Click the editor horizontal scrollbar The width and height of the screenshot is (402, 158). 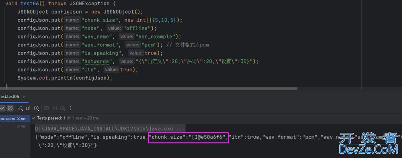[x=149, y=89]
